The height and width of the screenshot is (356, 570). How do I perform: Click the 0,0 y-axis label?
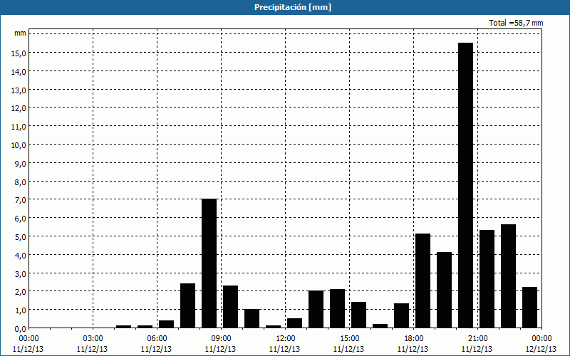(20, 329)
